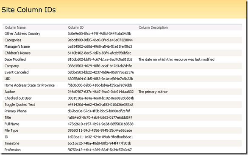Image resolution: width=248 pixels, height=155 pixels.
Task: Click the GUID starting with 6cc1c612
Action: point(99,143)
